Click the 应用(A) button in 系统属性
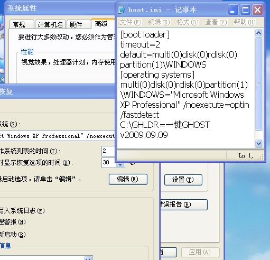Screen dimensions: 270x260 pos(200,252)
